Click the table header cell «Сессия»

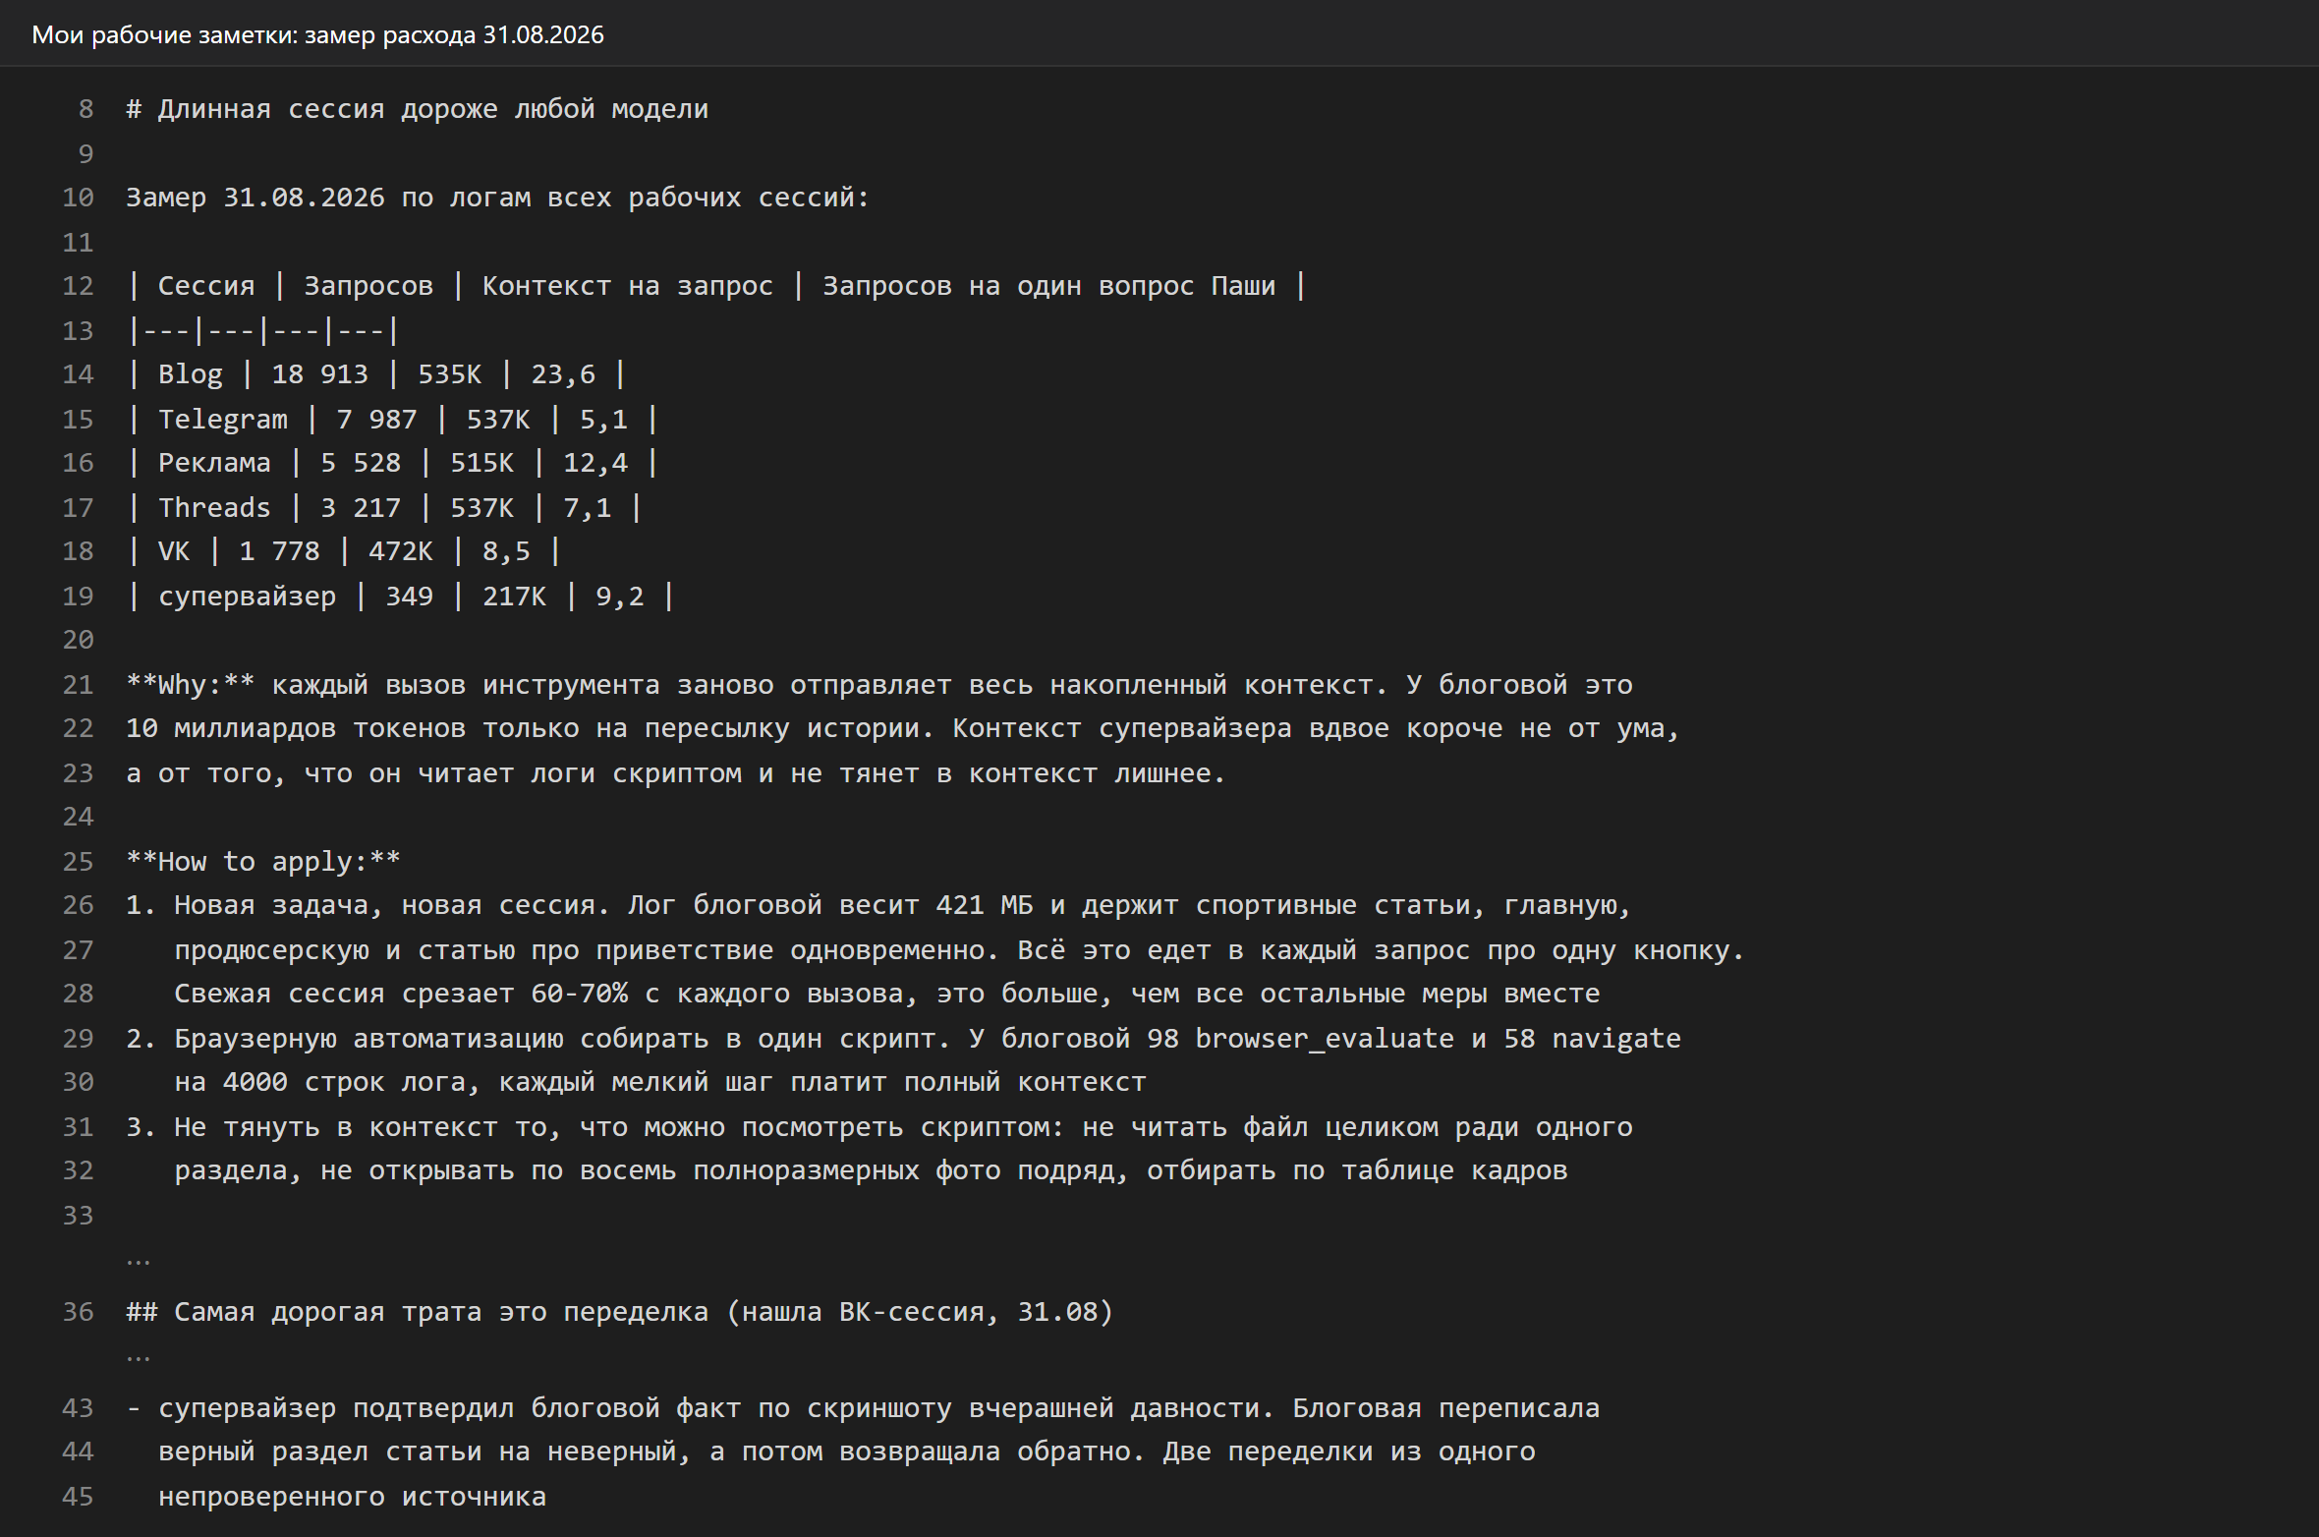pos(206,286)
